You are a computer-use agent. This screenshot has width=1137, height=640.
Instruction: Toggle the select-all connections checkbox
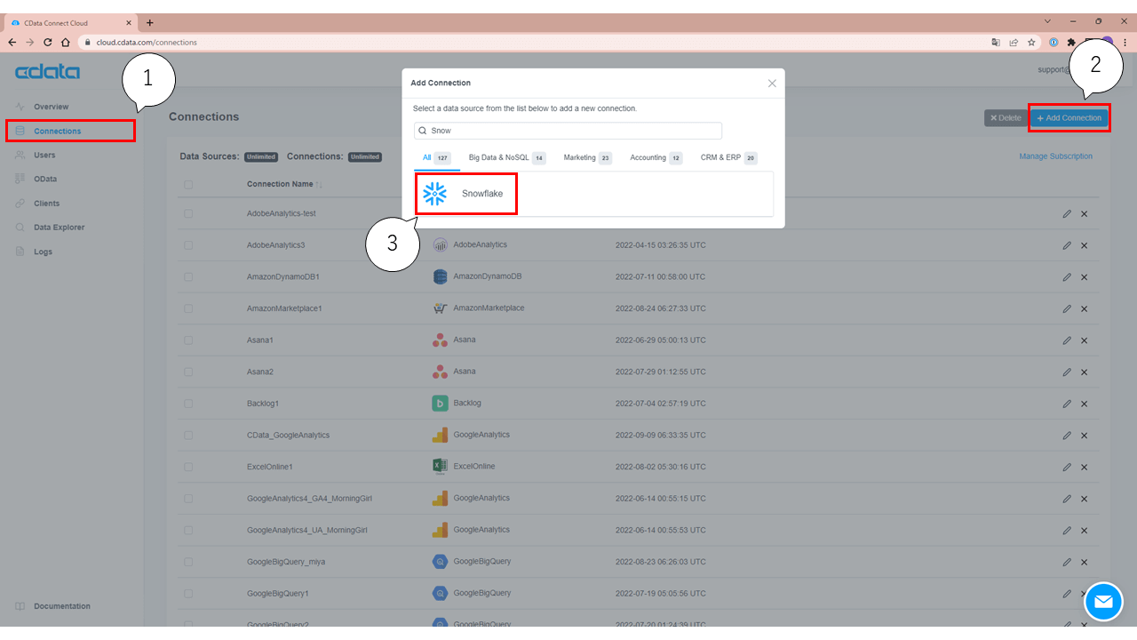(x=188, y=185)
